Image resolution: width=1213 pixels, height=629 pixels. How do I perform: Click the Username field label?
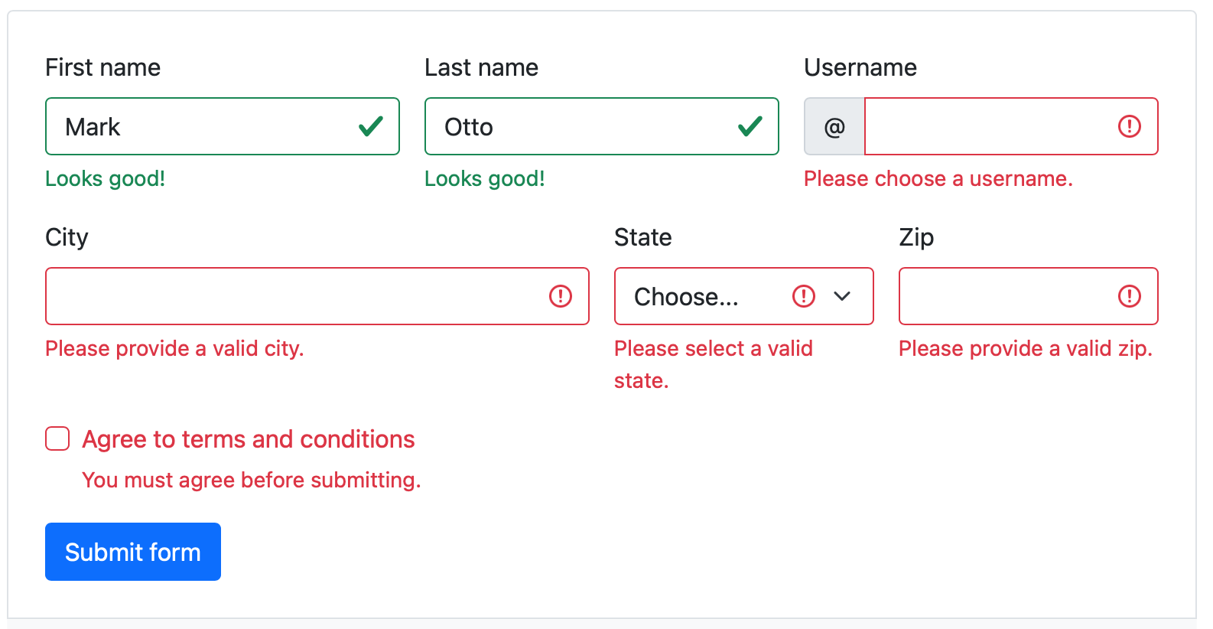(860, 67)
